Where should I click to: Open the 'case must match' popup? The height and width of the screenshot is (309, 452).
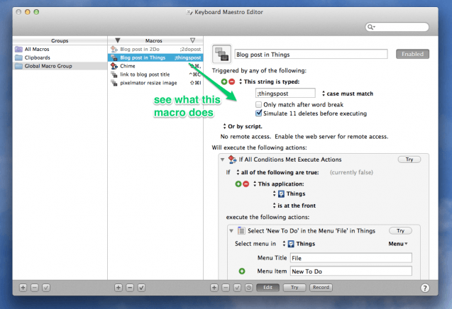(348, 94)
